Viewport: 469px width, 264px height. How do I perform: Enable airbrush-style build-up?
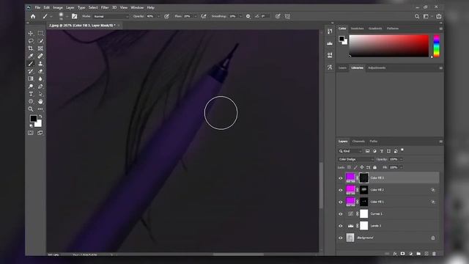pos(204,16)
